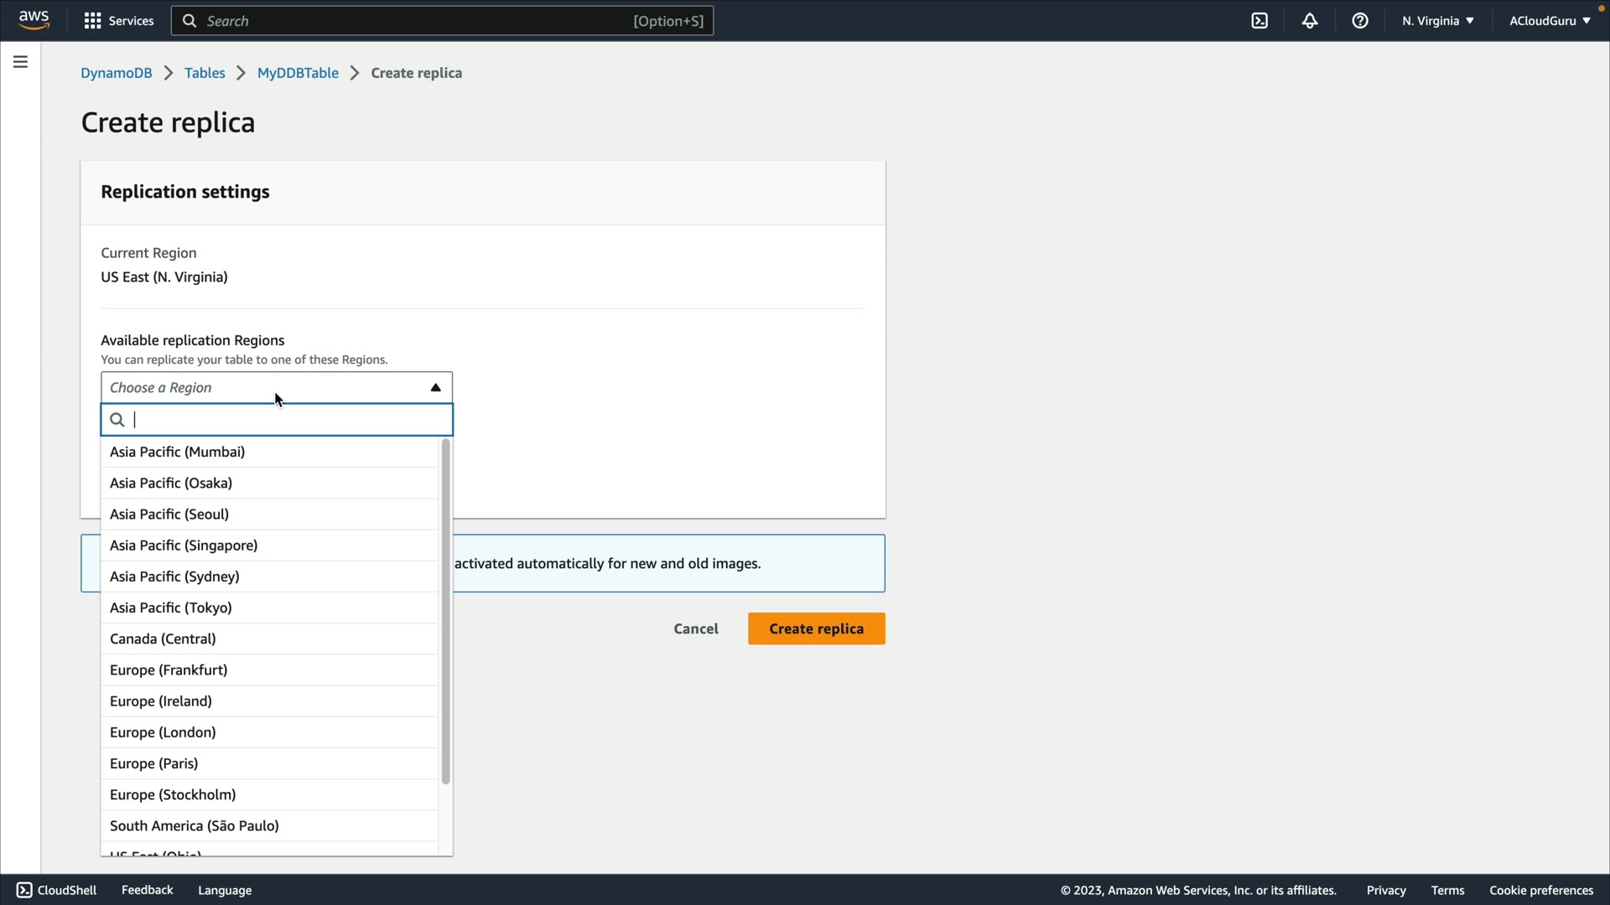Click the region list scrollbar
Image resolution: width=1610 pixels, height=905 pixels.
[445, 612]
